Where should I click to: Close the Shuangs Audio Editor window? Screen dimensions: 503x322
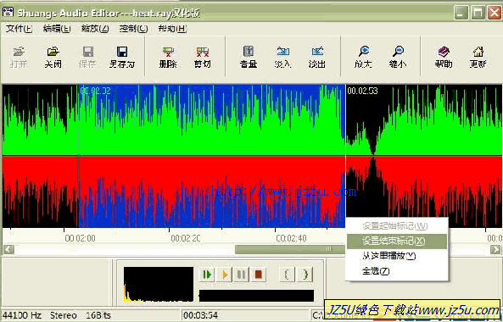pyautogui.click(x=495, y=14)
